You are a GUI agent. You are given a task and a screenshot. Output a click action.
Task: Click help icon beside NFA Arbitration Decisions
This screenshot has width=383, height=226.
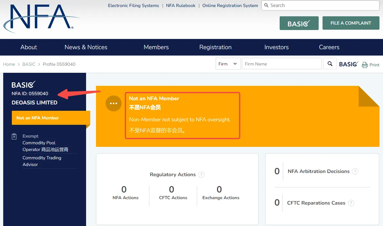pos(355,171)
